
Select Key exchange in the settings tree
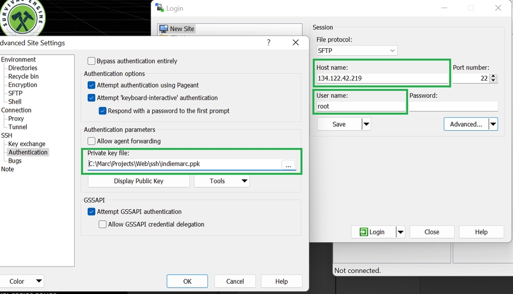click(27, 144)
